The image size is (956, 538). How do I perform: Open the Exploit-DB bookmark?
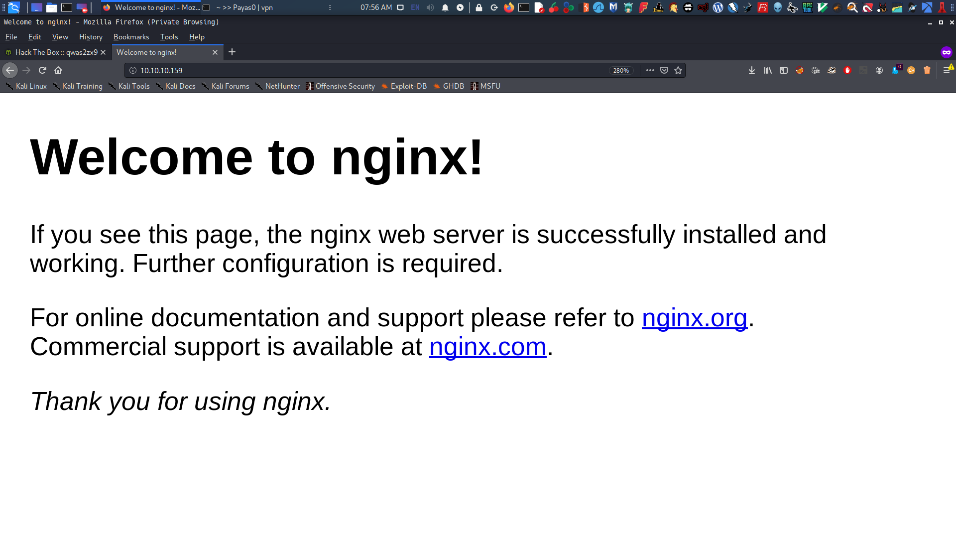[x=404, y=86]
